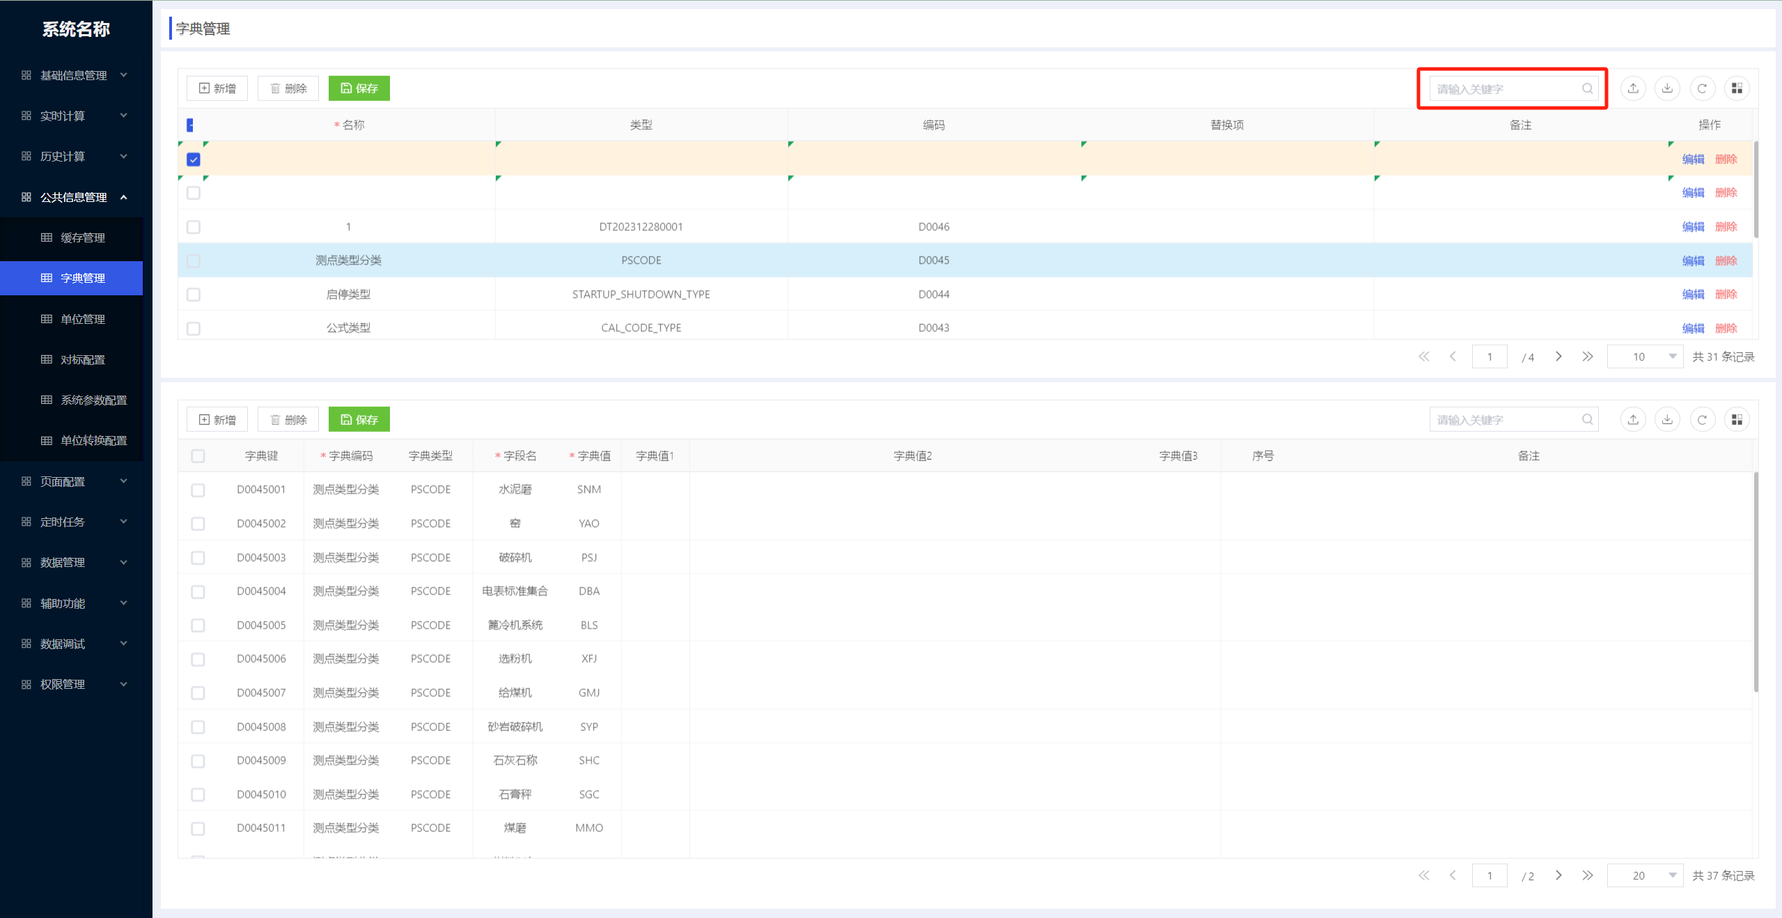
Task: Open the upper page size dropdown showing 10
Action: pyautogui.click(x=1645, y=357)
